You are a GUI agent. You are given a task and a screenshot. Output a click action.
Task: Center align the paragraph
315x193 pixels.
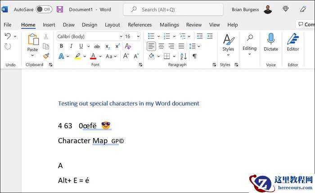click(x=161, y=46)
